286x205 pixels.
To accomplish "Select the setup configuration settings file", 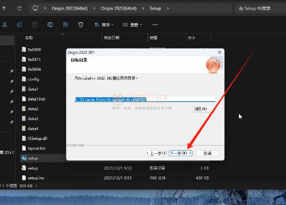I will 33,168.
